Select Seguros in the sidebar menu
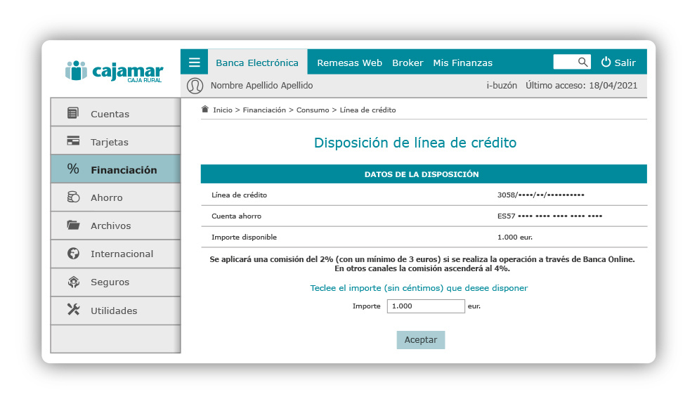 [x=115, y=282]
